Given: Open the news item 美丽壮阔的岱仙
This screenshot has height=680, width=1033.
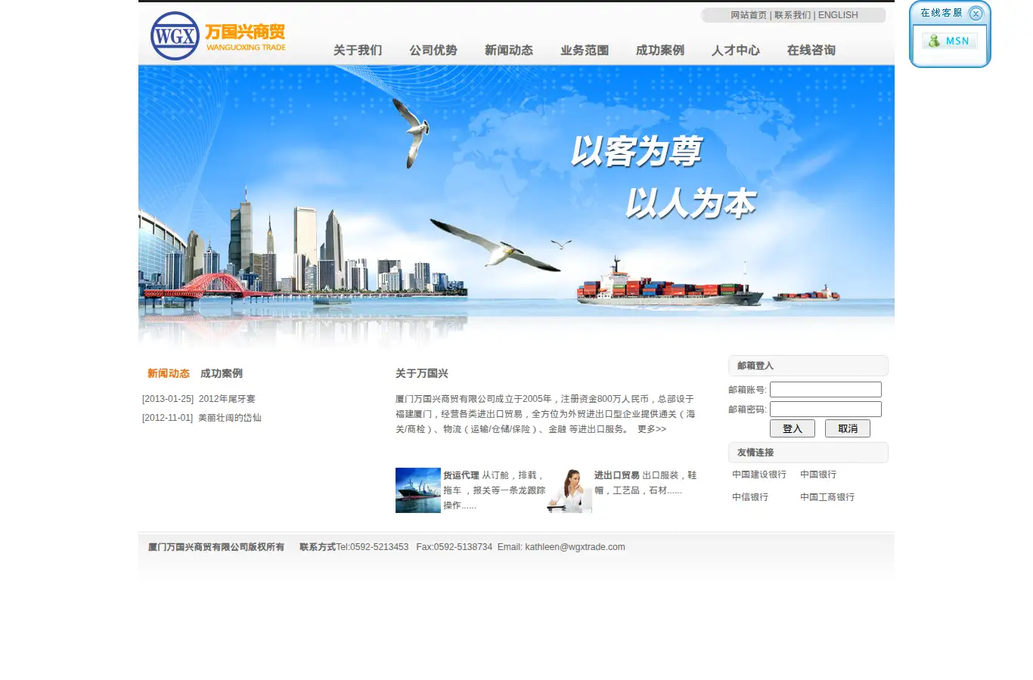Looking at the screenshot, I should [230, 418].
